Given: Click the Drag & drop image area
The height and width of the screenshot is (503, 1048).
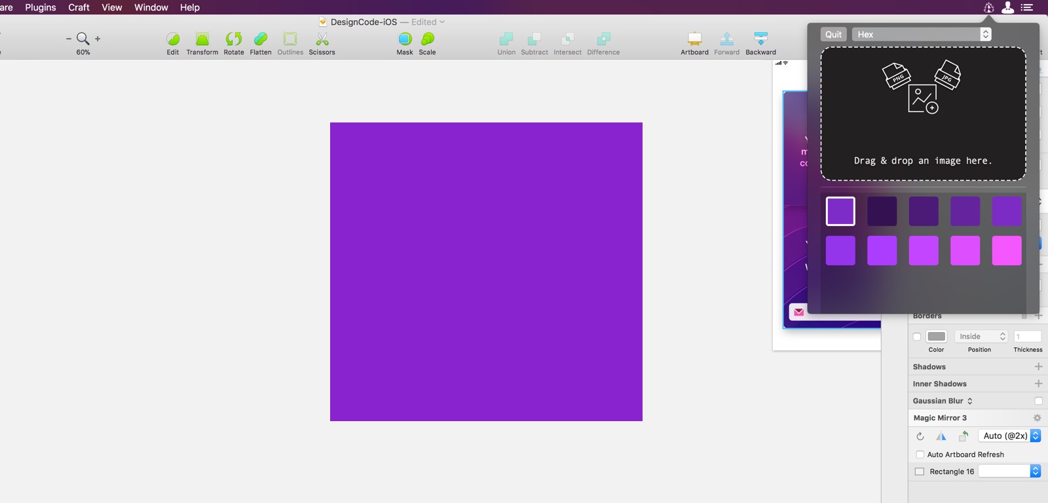Looking at the screenshot, I should click(x=924, y=114).
